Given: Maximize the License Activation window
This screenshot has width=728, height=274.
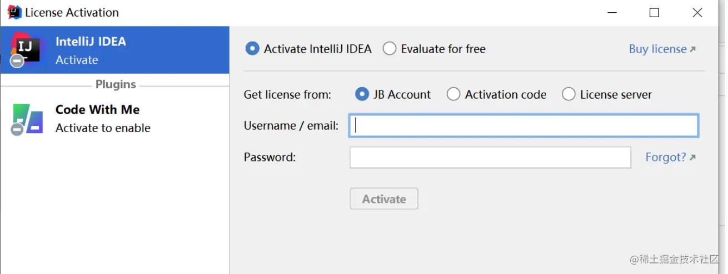Looking at the screenshot, I should (x=654, y=12).
